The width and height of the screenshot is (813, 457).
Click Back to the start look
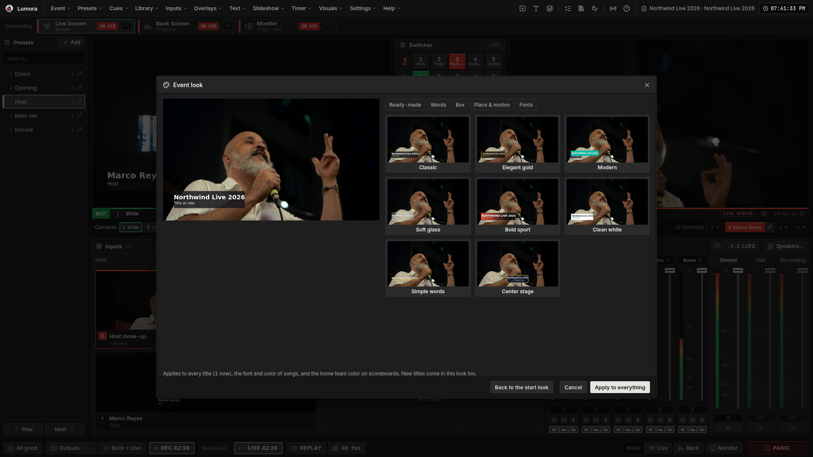point(521,387)
